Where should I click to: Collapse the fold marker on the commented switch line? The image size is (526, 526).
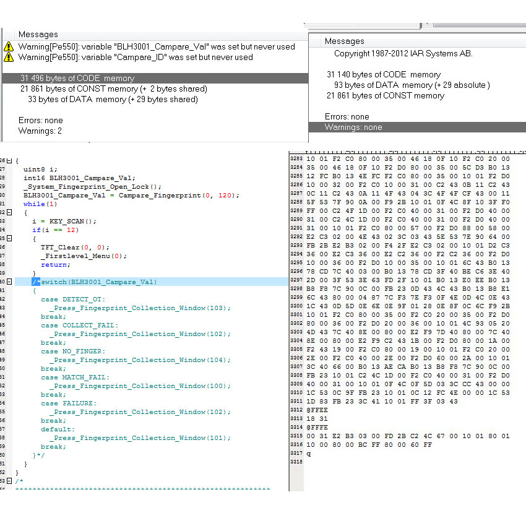click(9, 282)
